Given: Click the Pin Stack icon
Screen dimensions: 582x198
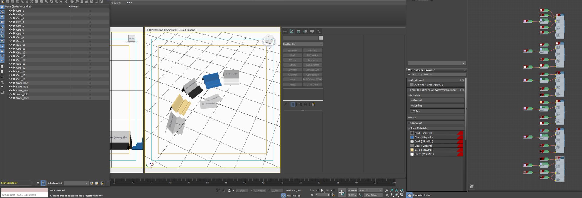Looking at the screenshot, I should pos(285,104).
